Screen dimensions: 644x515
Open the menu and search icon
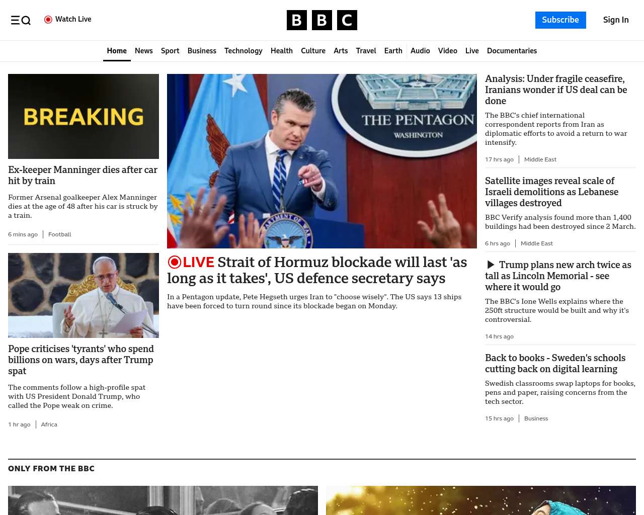point(21,20)
